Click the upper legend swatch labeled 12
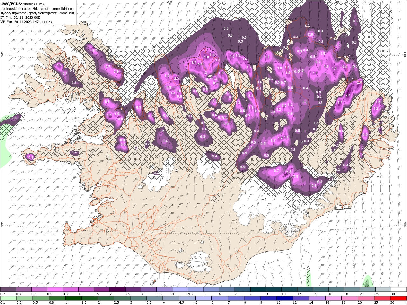Screen dimensions: 407x305 point(305,289)
